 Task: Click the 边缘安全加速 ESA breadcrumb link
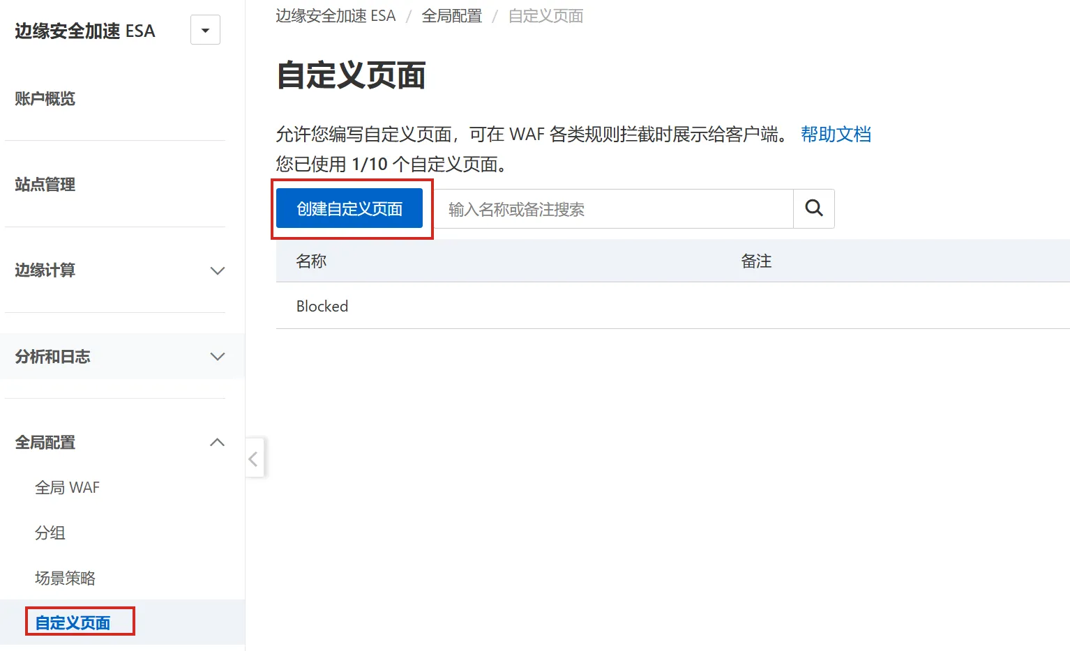(336, 16)
